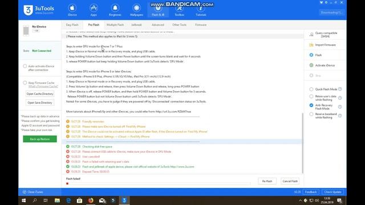Click the 3uTools logo
Viewport: 365px width, 205px height.
pos(39,10)
